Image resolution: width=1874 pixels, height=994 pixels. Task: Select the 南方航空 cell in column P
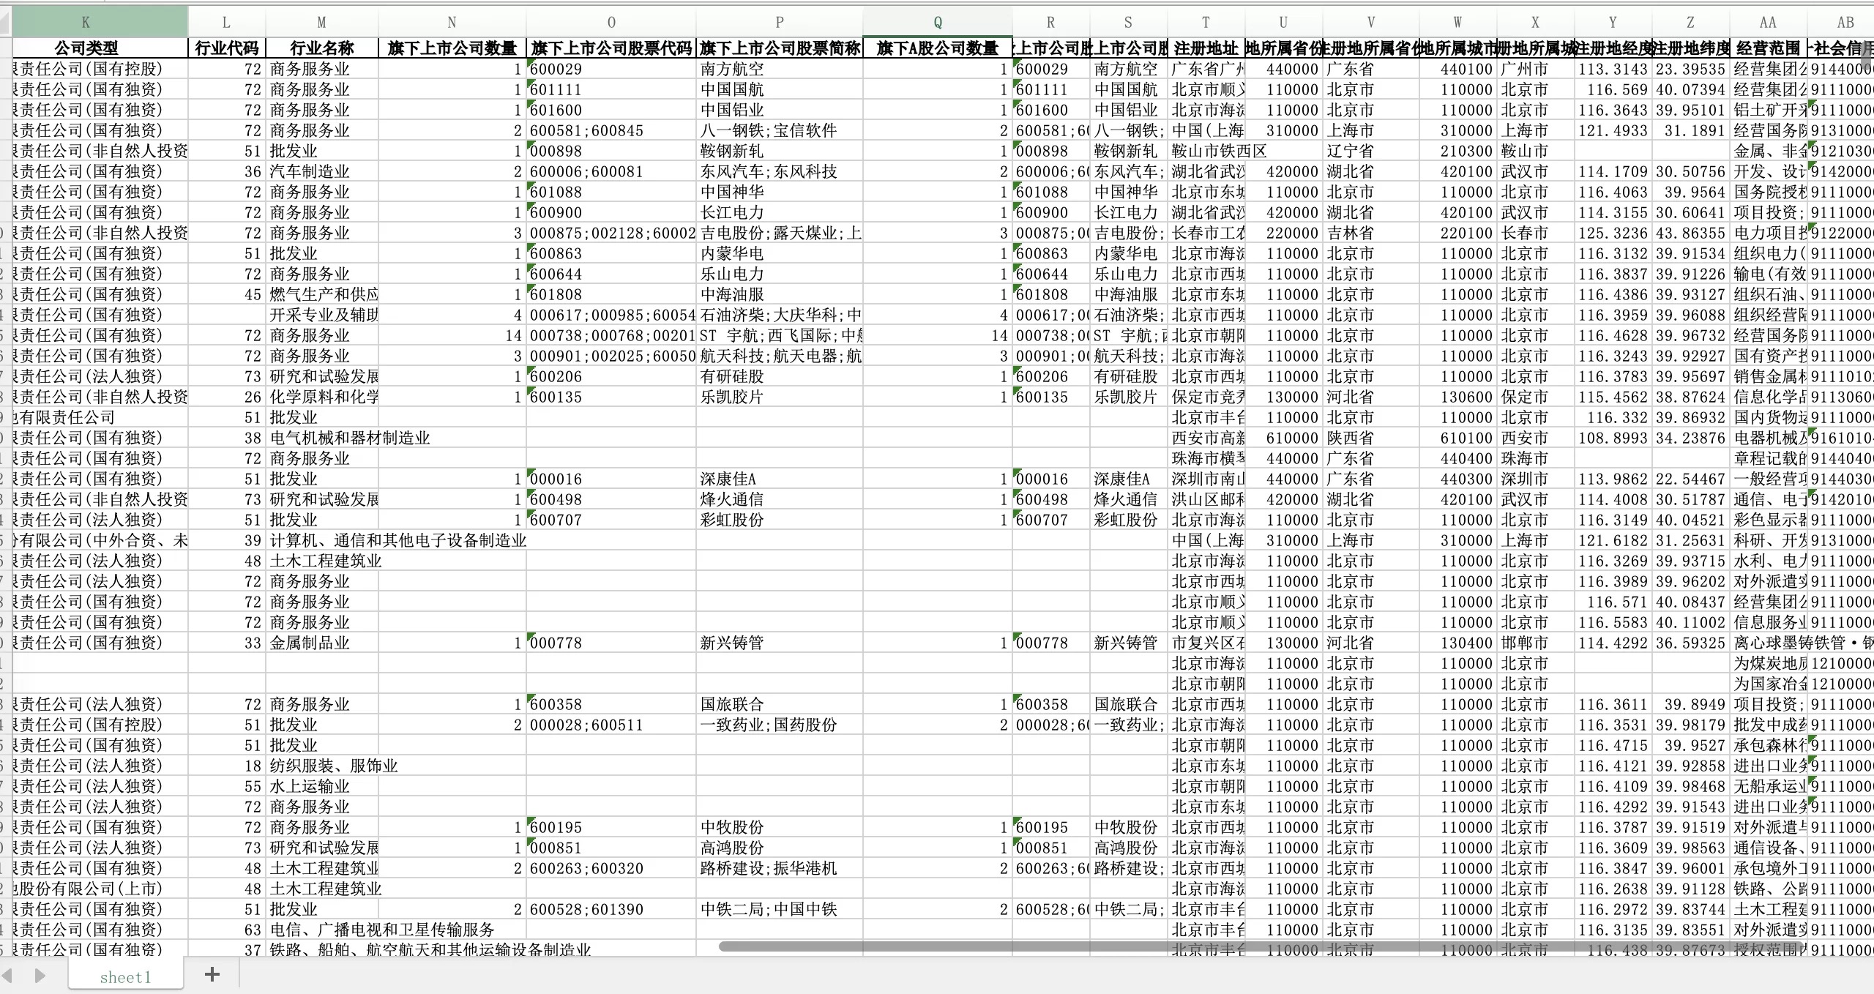779,69
